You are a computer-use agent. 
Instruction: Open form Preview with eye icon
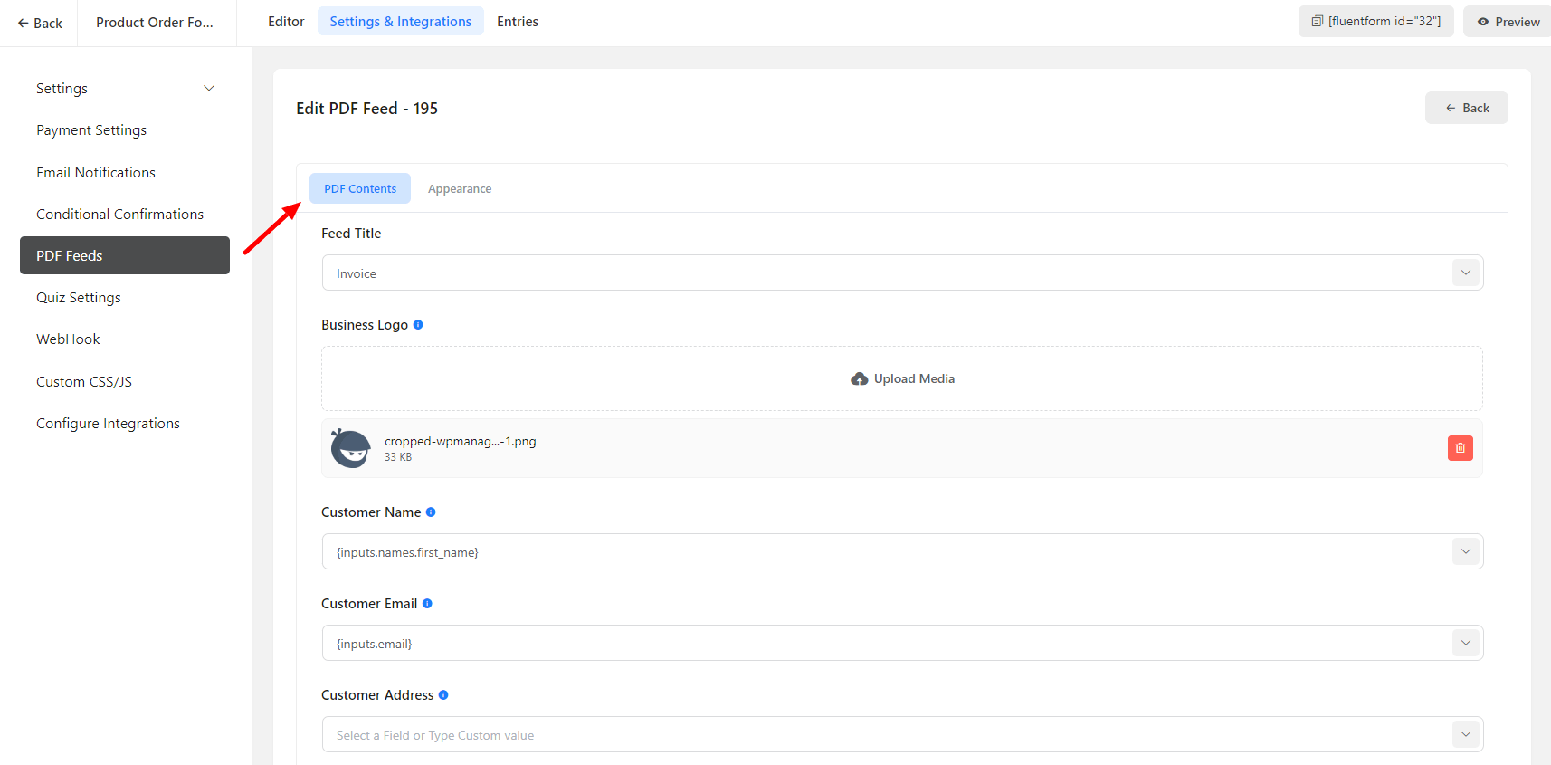1508,22
